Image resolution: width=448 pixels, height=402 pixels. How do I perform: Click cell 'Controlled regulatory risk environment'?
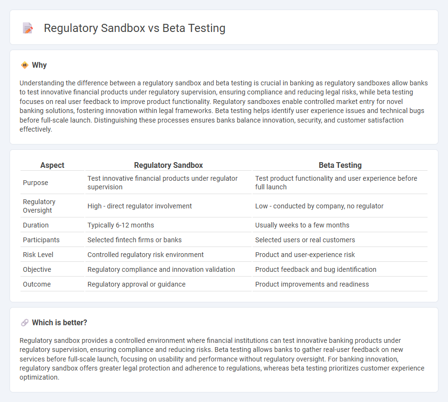pyautogui.click(x=168, y=255)
